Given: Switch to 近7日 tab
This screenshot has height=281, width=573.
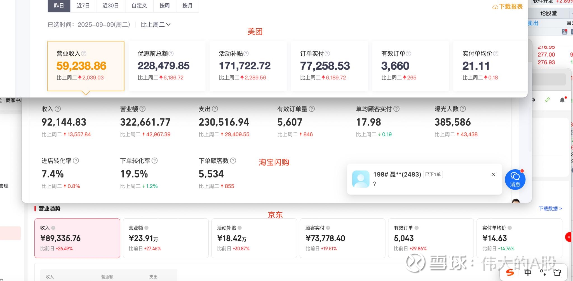Looking at the screenshot, I should coord(83,6).
